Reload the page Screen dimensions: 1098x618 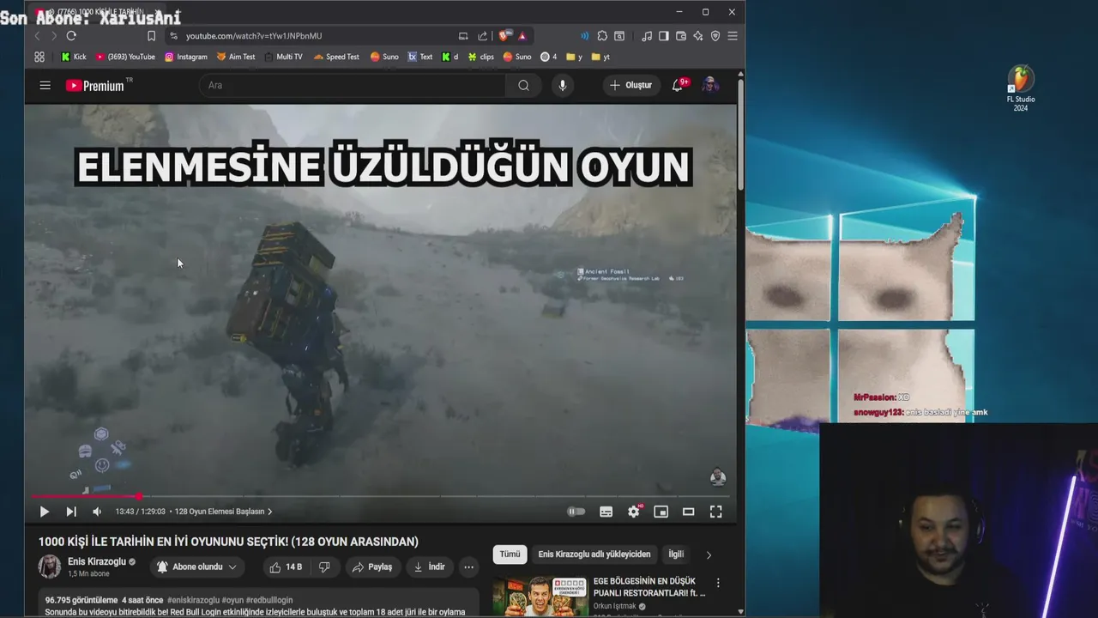coord(71,36)
